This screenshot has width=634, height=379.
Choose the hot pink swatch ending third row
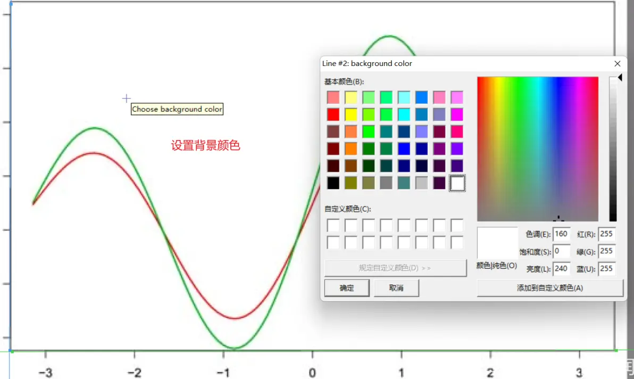point(457,131)
